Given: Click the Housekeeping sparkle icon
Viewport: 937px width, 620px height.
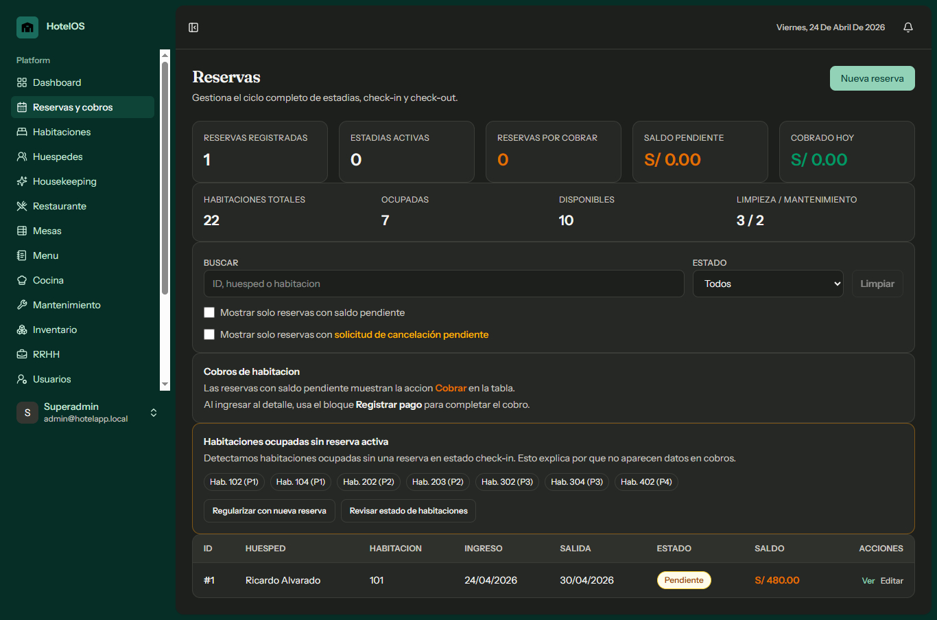Looking at the screenshot, I should coord(22,181).
